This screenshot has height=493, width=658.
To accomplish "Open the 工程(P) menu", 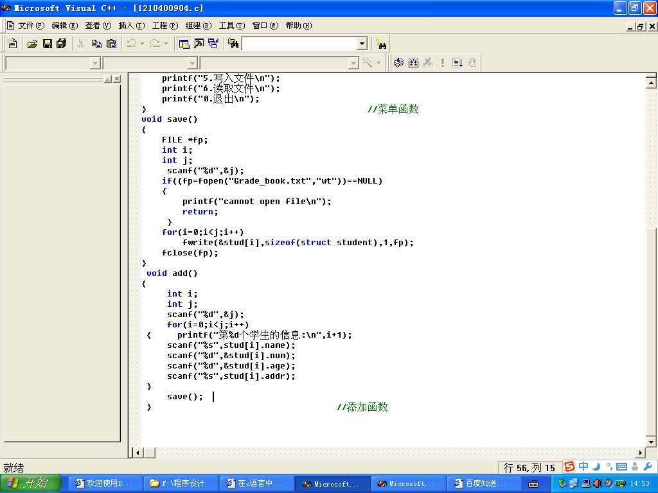I will pos(165,26).
